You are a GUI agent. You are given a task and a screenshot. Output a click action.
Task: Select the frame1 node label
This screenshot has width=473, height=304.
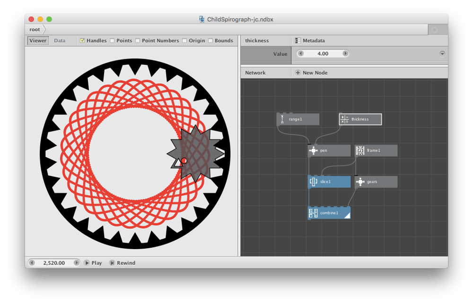(374, 150)
